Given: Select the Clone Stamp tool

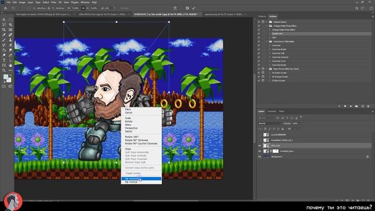Looking at the screenshot, I should pos(11,40).
